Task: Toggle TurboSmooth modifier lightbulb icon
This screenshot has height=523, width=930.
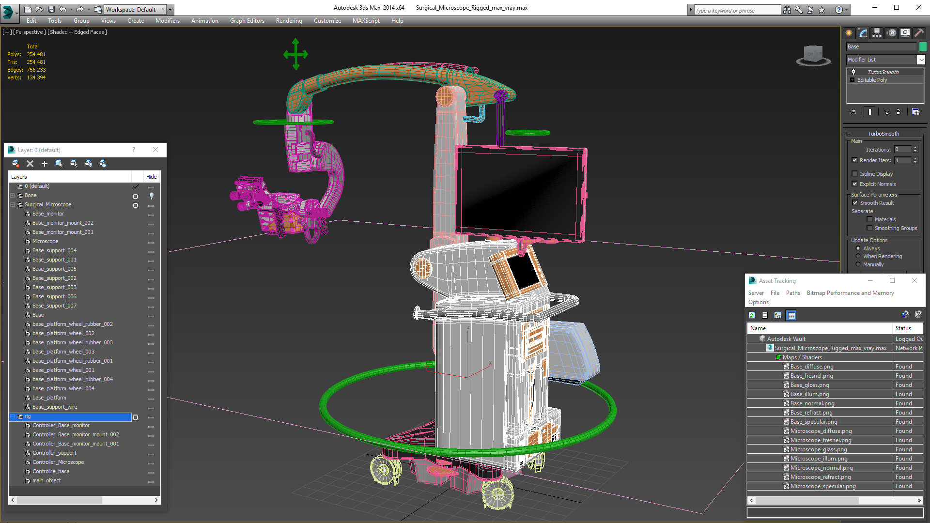Action: (853, 72)
